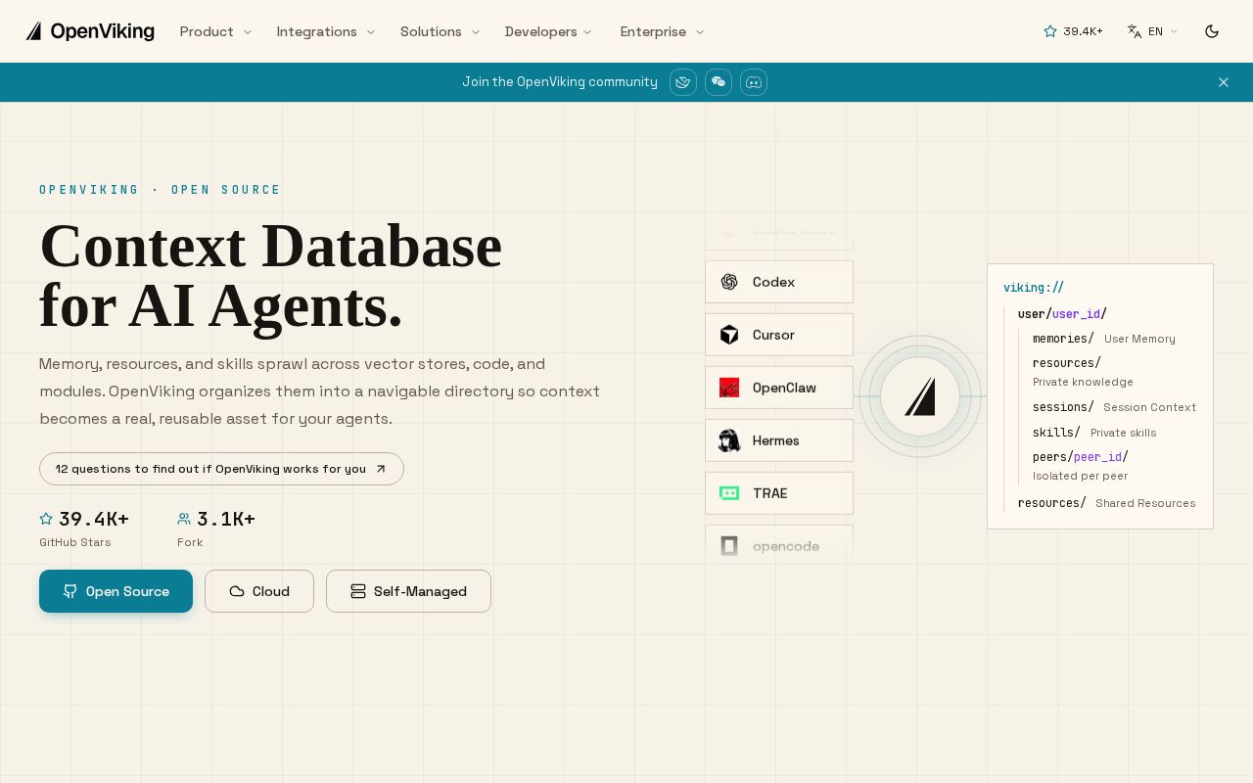Click 'OPENVIKING · OPEN SOURCE' label
The height and width of the screenshot is (783, 1253).
click(161, 190)
